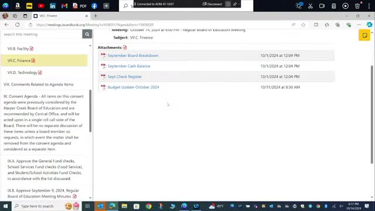Open the weather widget showing 49°F
The image size is (375, 211).
pos(216,206)
